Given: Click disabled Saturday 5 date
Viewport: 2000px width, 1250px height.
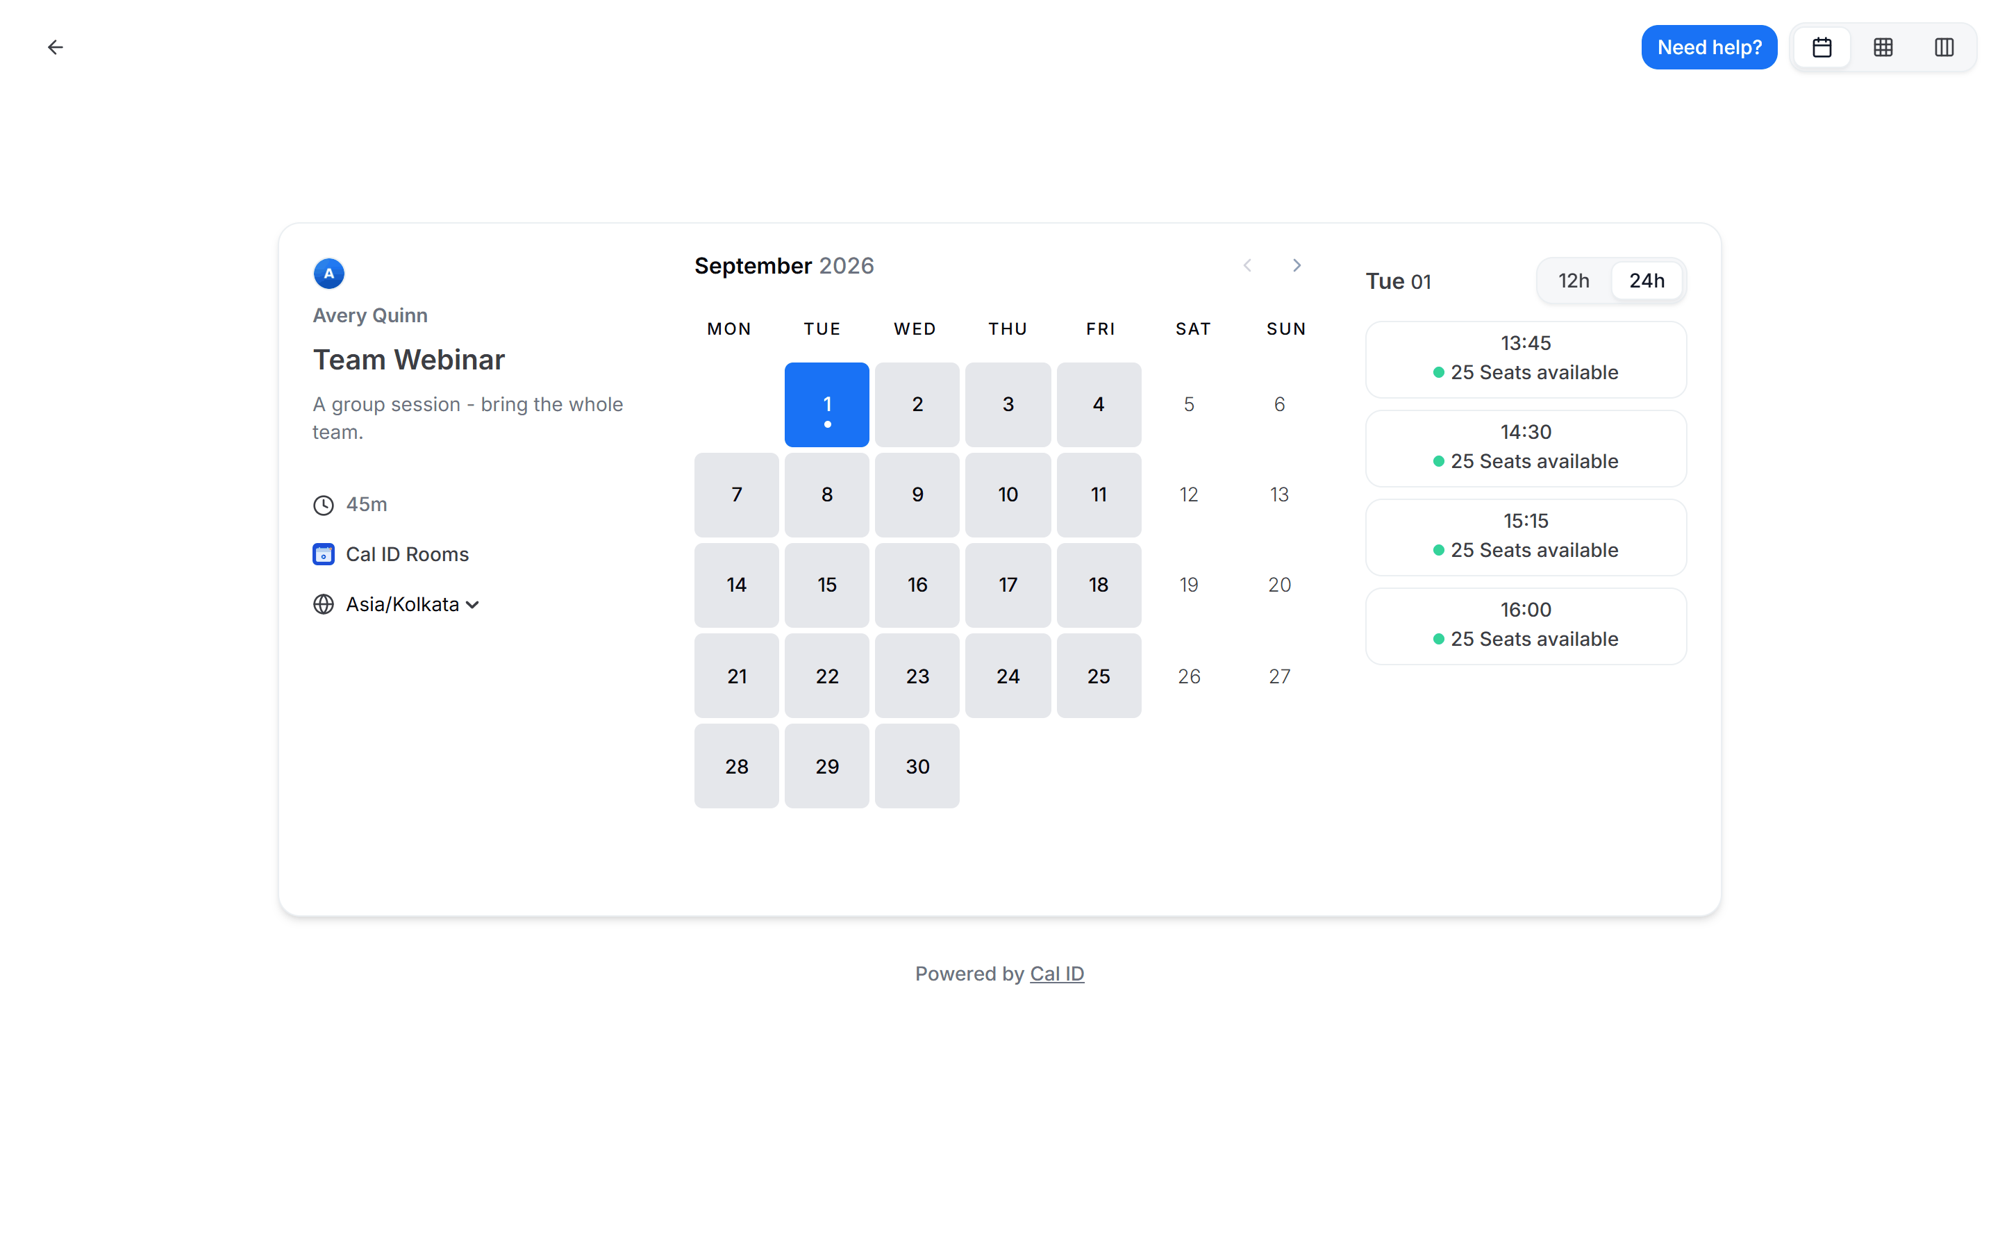Looking at the screenshot, I should 1188,404.
